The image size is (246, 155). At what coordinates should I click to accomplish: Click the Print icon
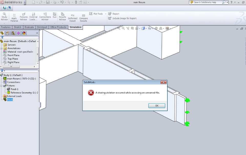(55, 2)
